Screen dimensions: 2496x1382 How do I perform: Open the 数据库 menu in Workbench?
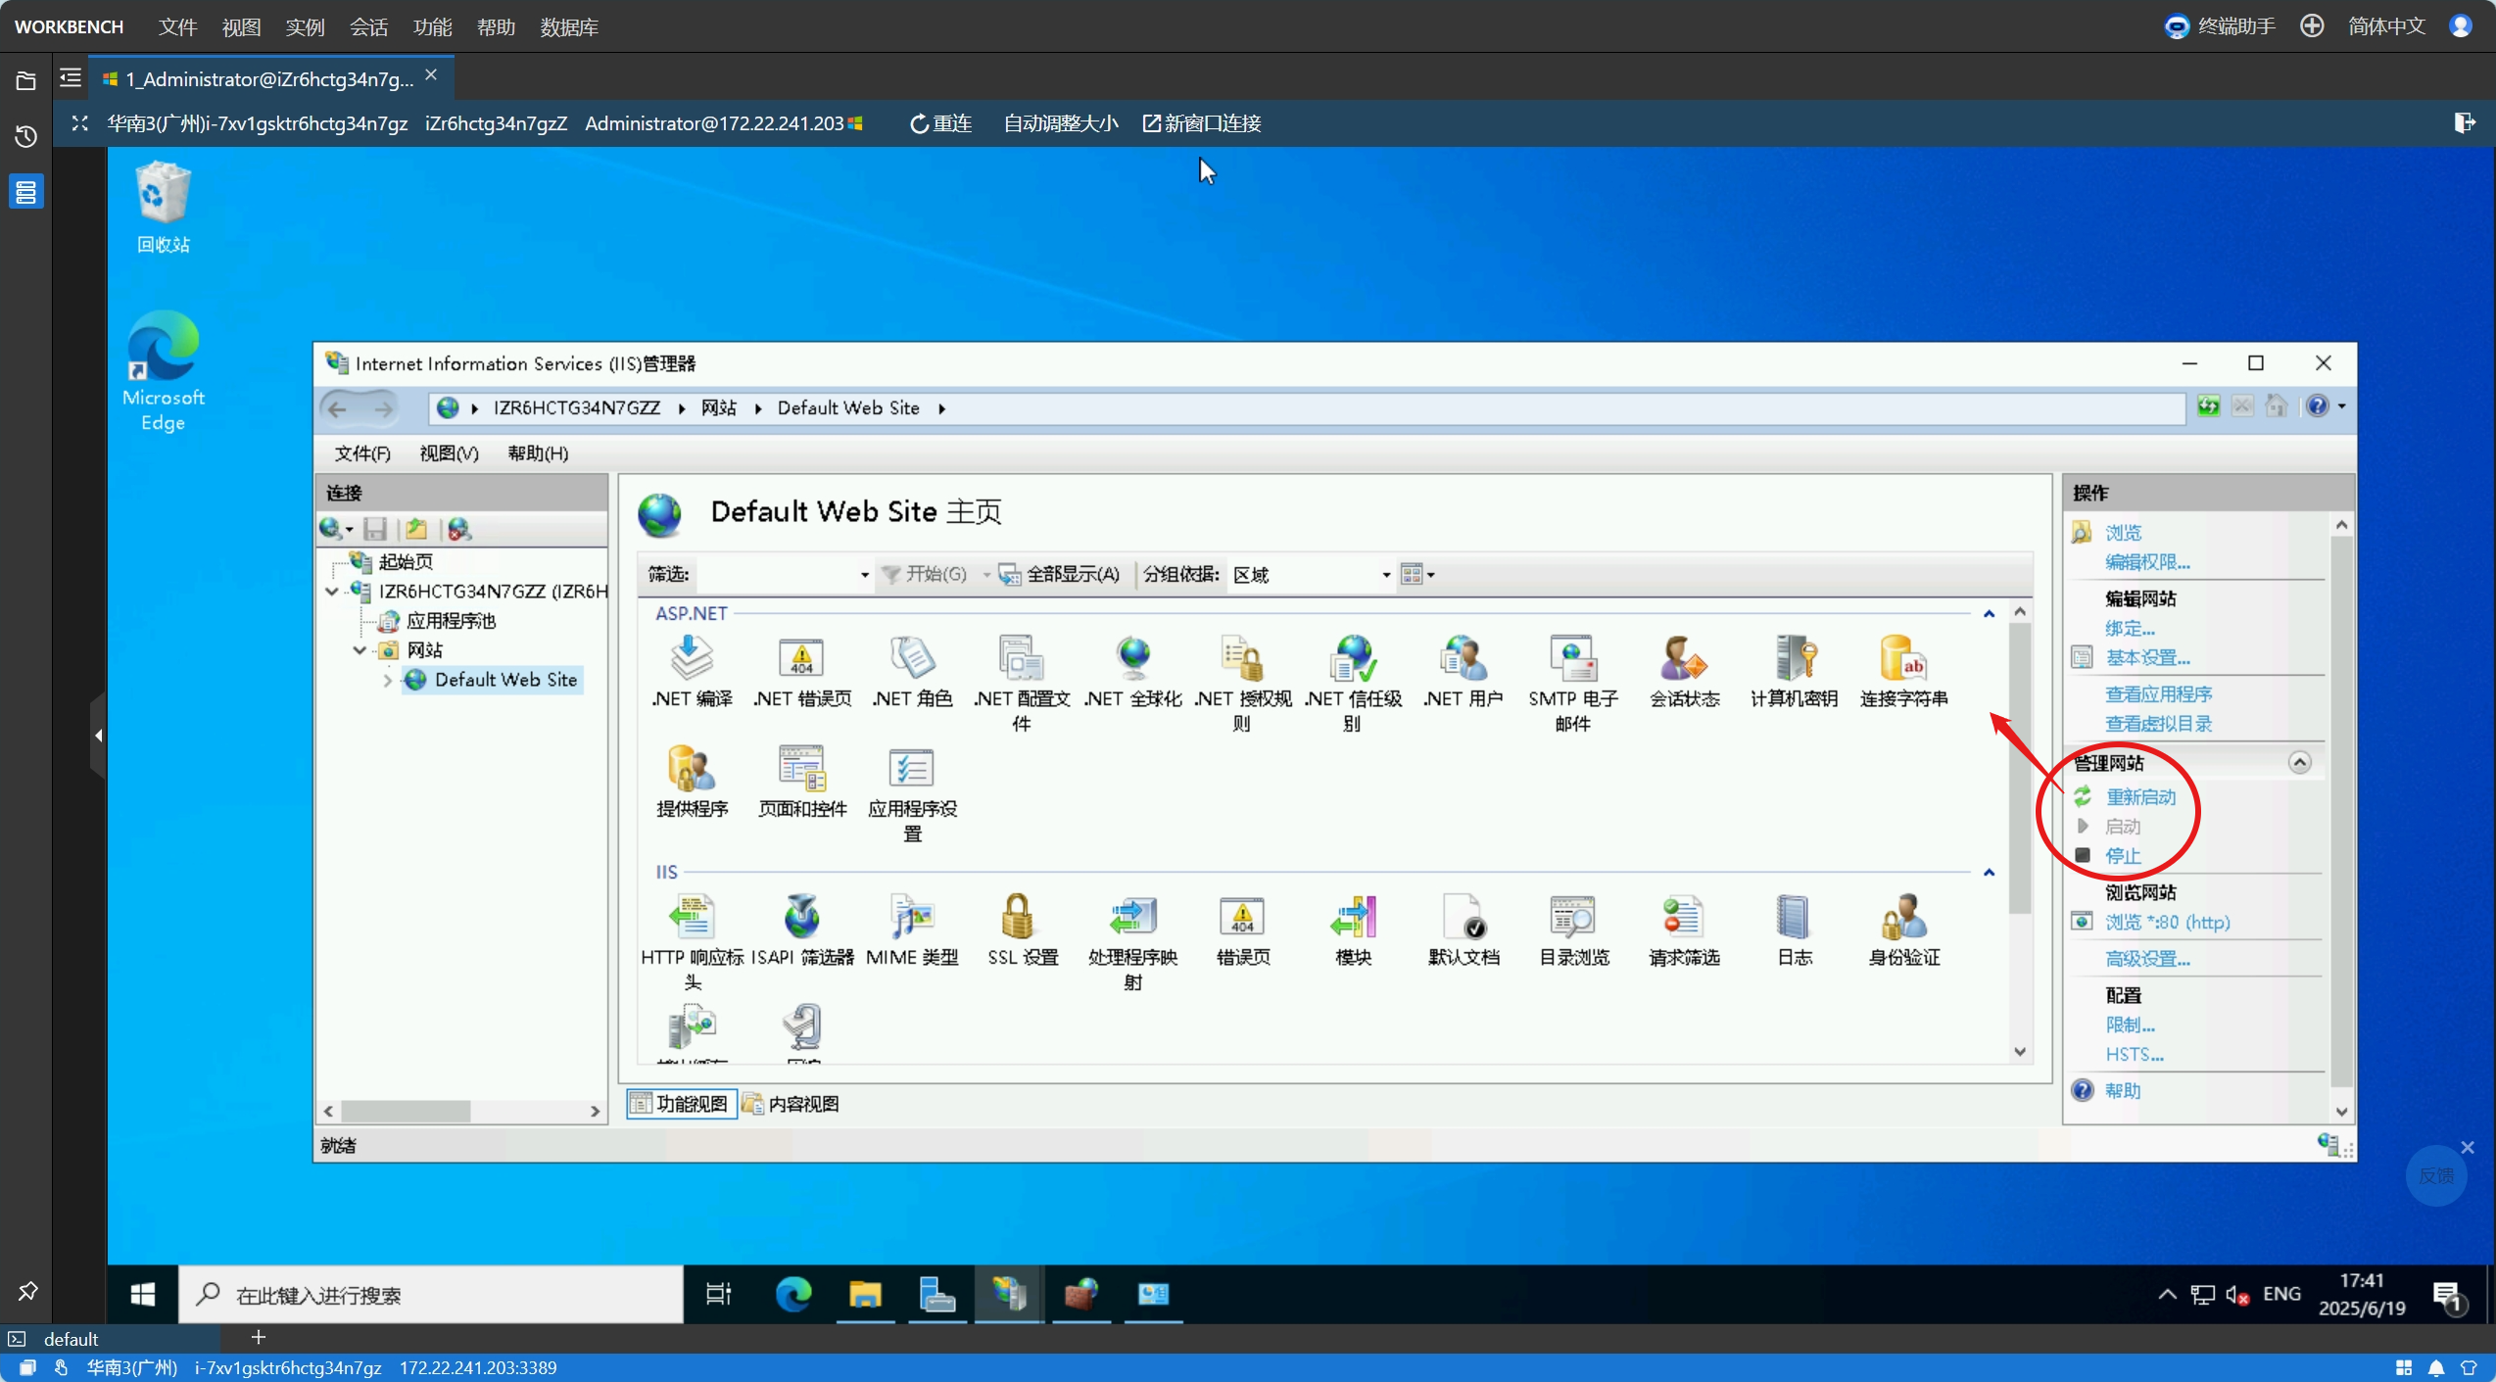click(569, 26)
